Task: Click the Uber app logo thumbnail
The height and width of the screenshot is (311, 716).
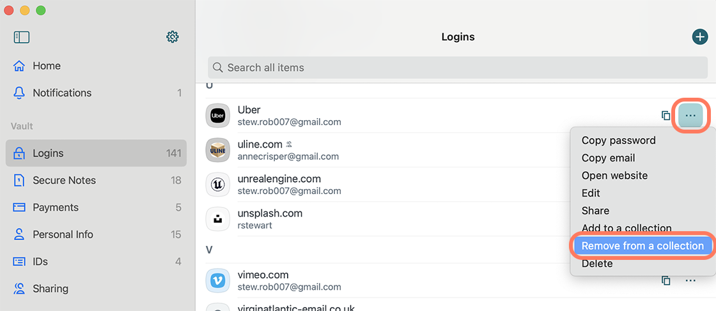Action: (218, 116)
